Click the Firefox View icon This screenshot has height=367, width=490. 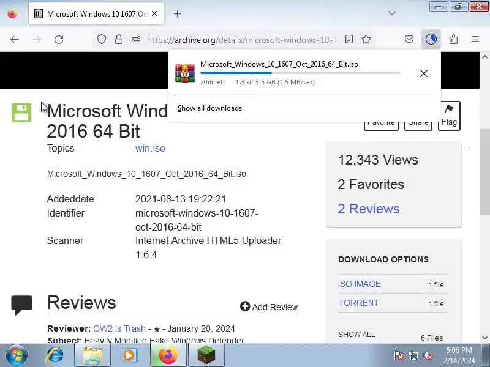coord(12,13)
